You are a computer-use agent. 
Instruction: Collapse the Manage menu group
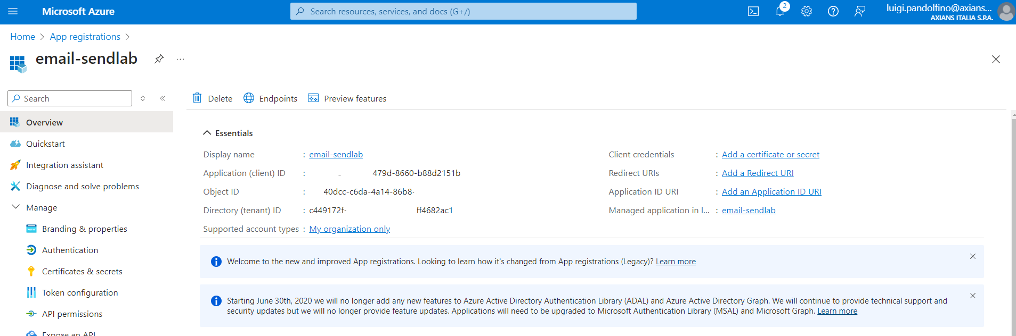(16, 207)
